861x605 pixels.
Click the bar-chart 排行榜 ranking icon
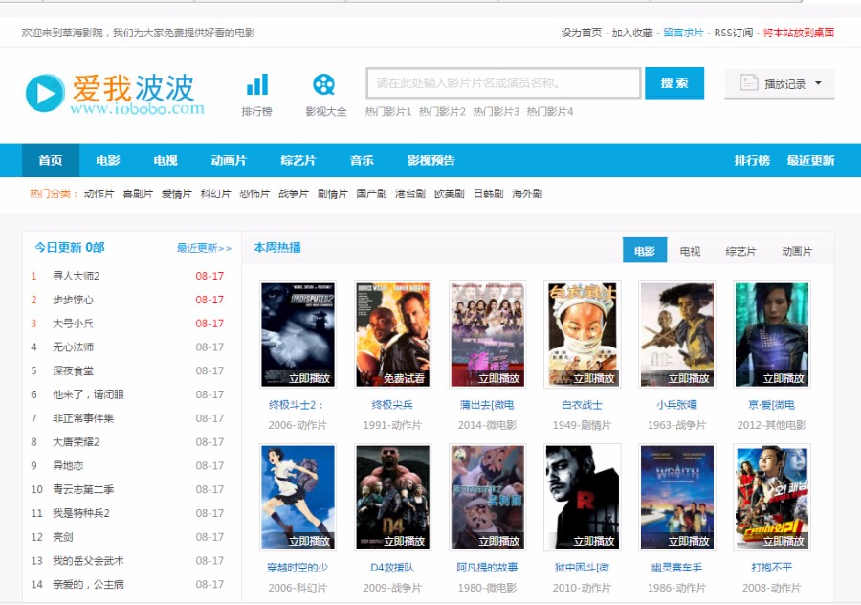[x=256, y=83]
